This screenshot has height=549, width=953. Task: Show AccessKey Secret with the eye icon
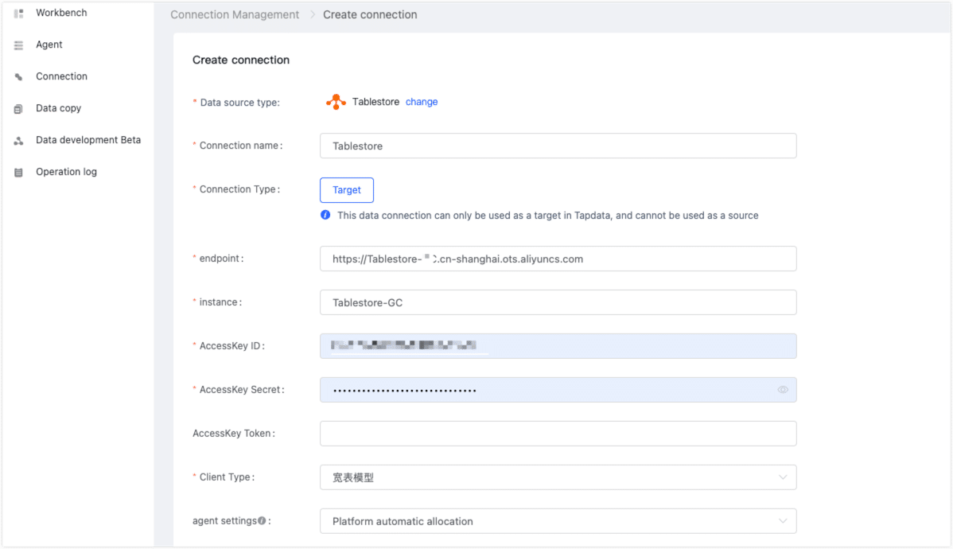(x=783, y=390)
